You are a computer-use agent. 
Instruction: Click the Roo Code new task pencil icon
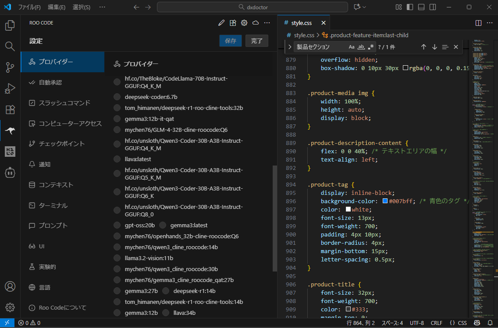click(x=221, y=23)
